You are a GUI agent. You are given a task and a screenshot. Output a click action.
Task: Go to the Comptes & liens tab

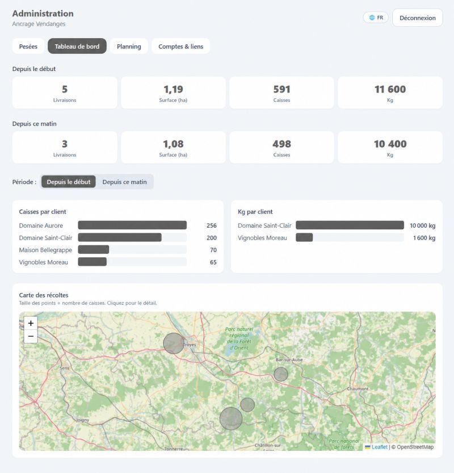(180, 46)
